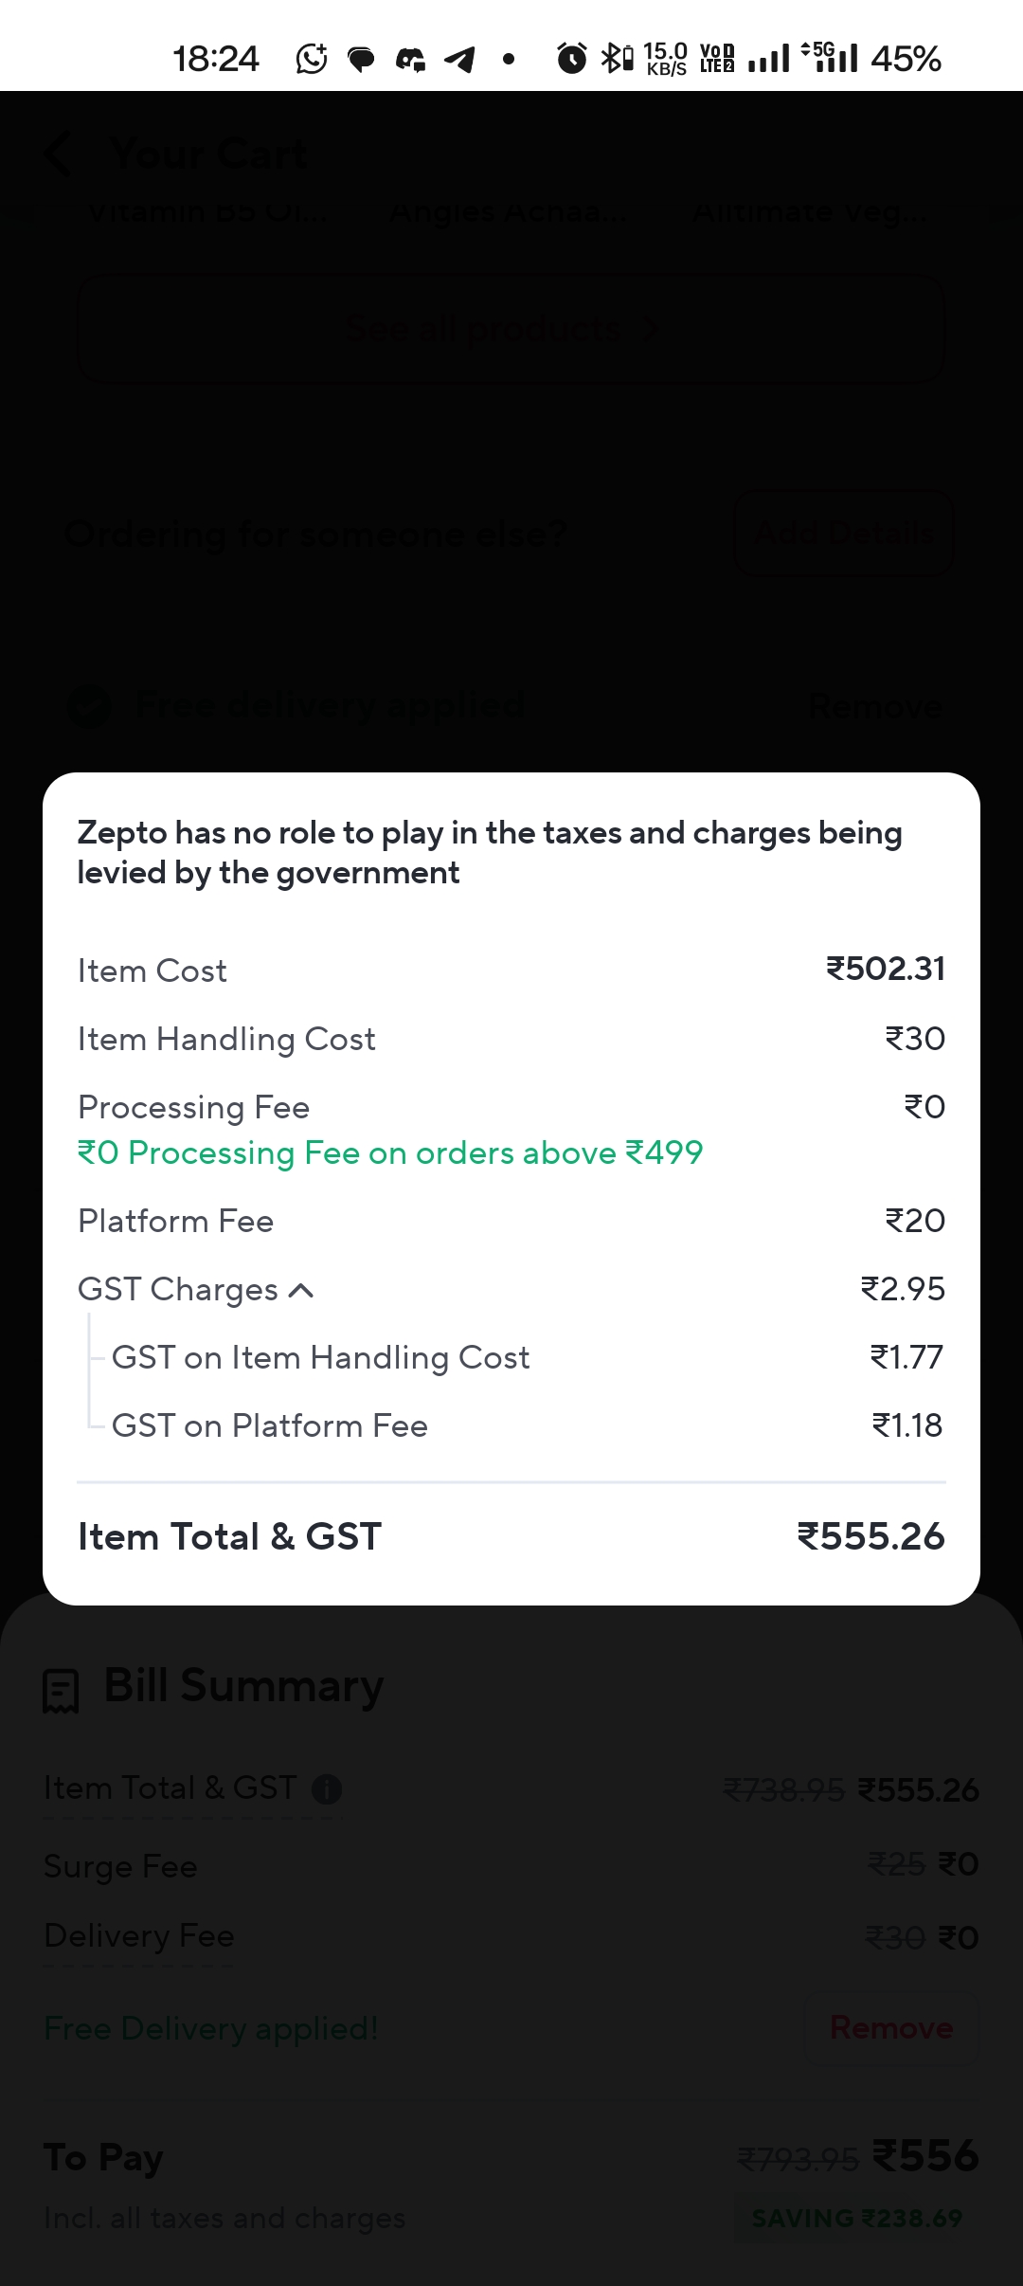
Task: Tap the Item Total & GST row in Bill Summary
Action: (170, 1788)
